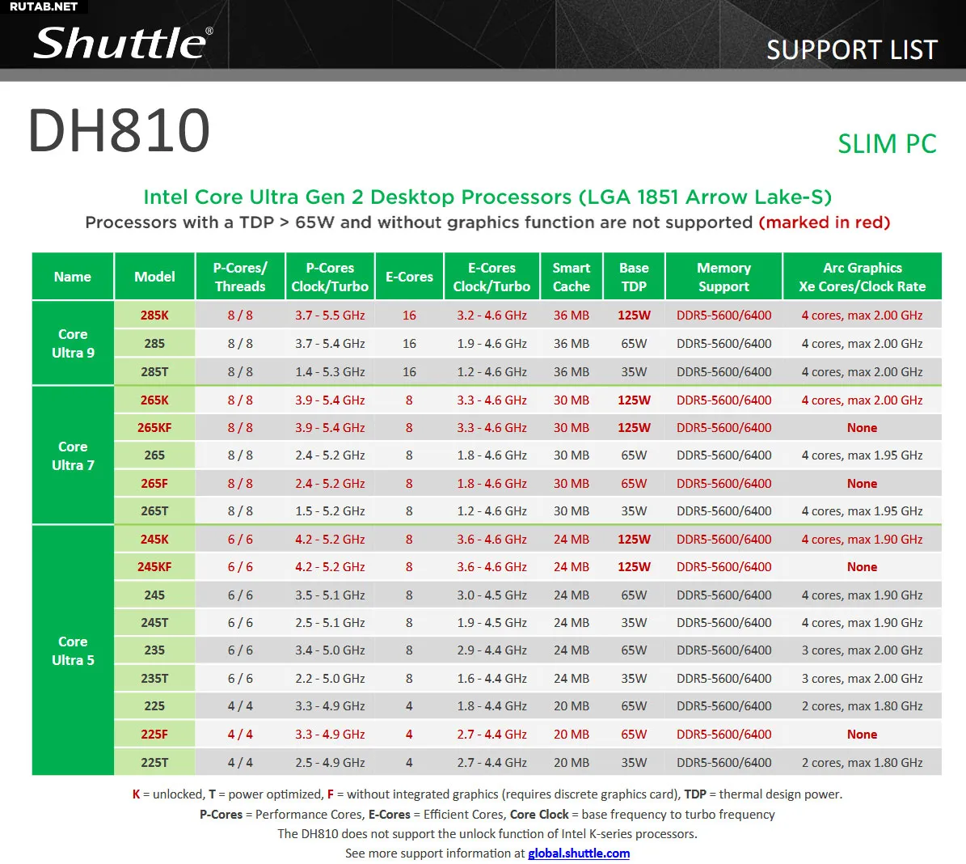Click the '3.2 - 4.6 GHz' cell

point(491,316)
